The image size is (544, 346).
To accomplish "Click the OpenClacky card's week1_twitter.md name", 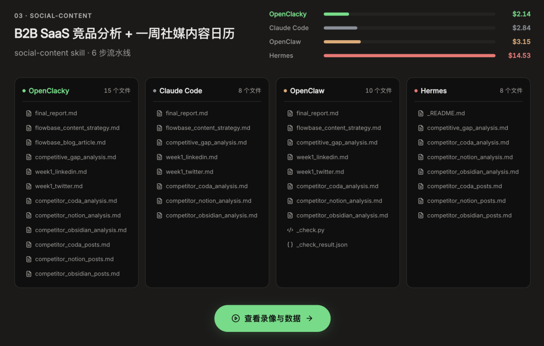I will [59, 187].
